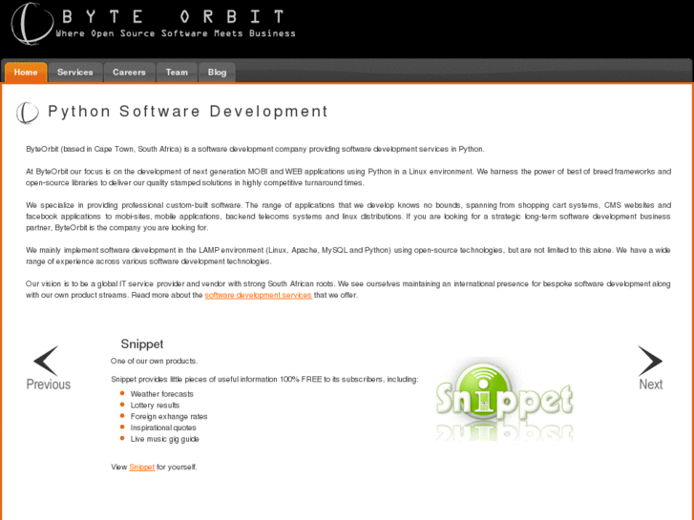The width and height of the screenshot is (694, 520).
Task: Follow the software development services link
Action: [259, 295]
